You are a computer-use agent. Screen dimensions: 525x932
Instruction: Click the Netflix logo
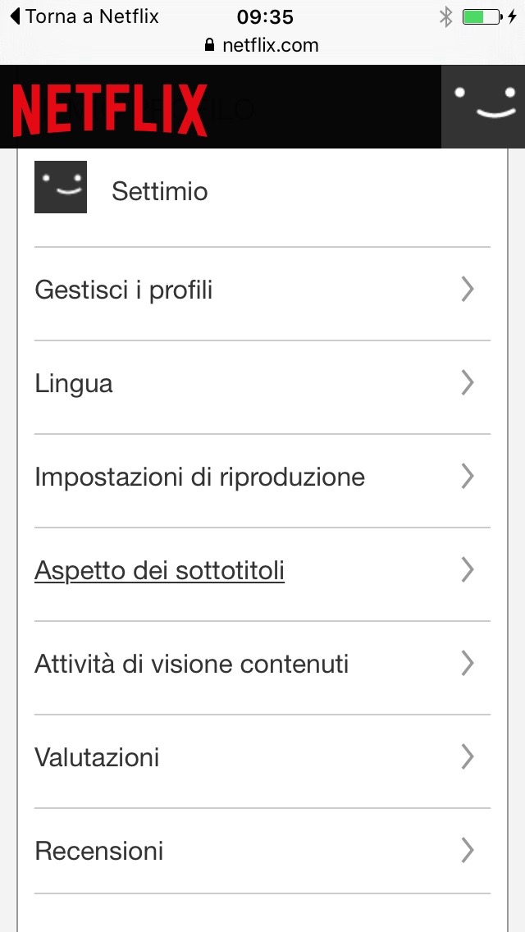pos(109,109)
